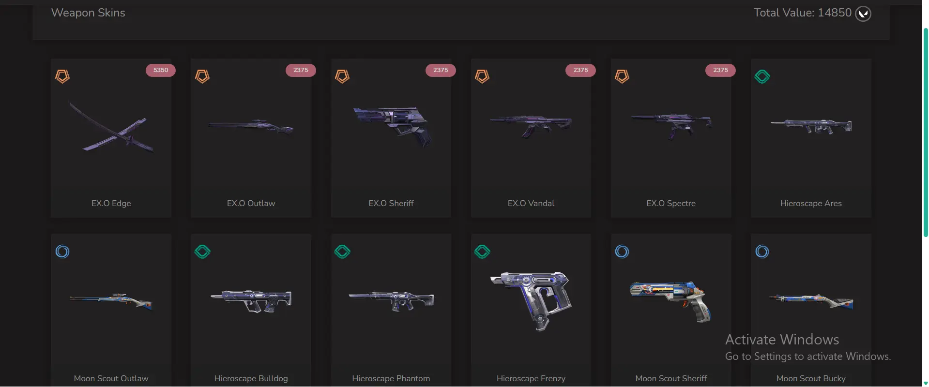Viewport: 929px width, 387px height.
Task: Click the blue tier icon on Moon Scout Outlaw
Action: click(x=62, y=252)
